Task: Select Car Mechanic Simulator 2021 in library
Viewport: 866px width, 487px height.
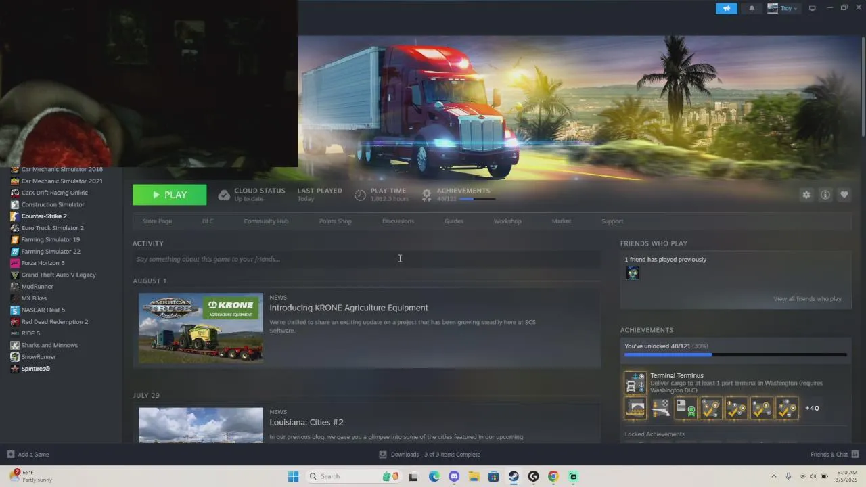Action: 62,181
